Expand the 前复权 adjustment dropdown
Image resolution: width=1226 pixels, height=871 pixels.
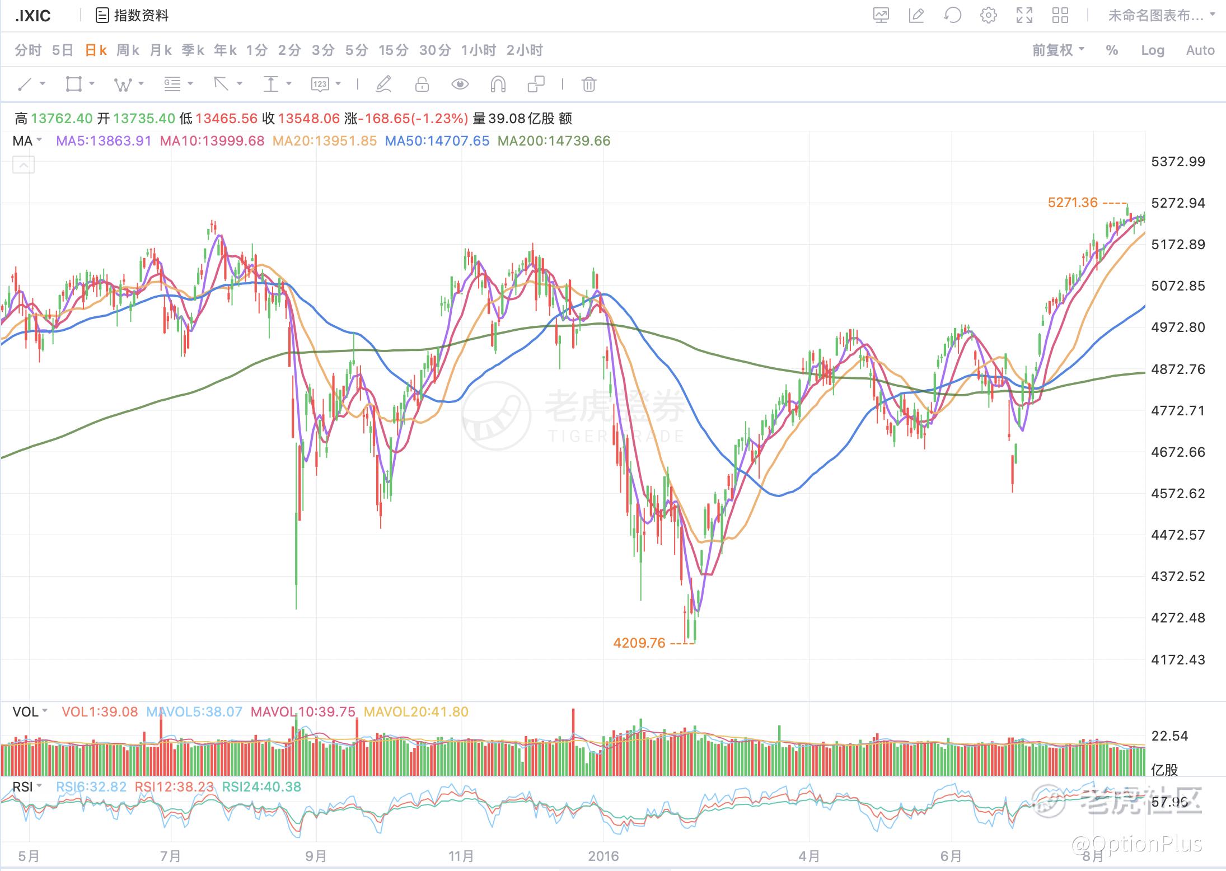tap(1058, 50)
